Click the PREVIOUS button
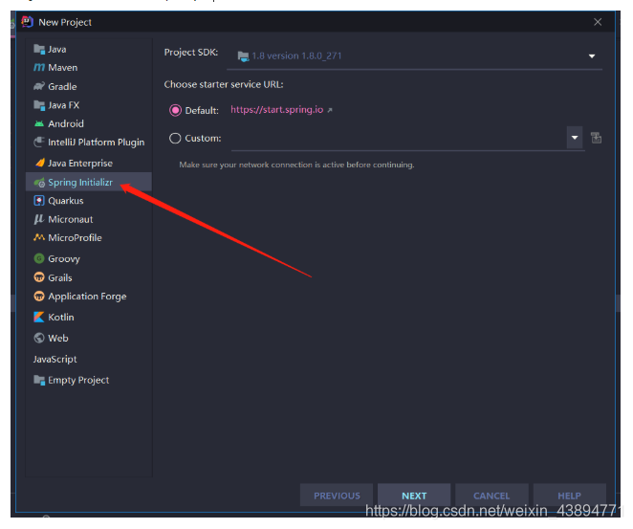 337,496
